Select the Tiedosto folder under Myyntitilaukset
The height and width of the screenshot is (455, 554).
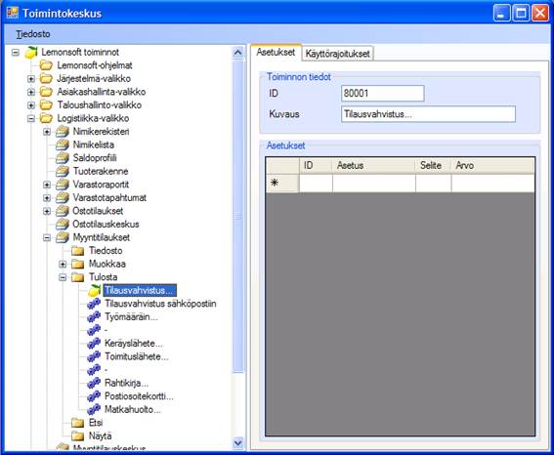[x=106, y=251]
